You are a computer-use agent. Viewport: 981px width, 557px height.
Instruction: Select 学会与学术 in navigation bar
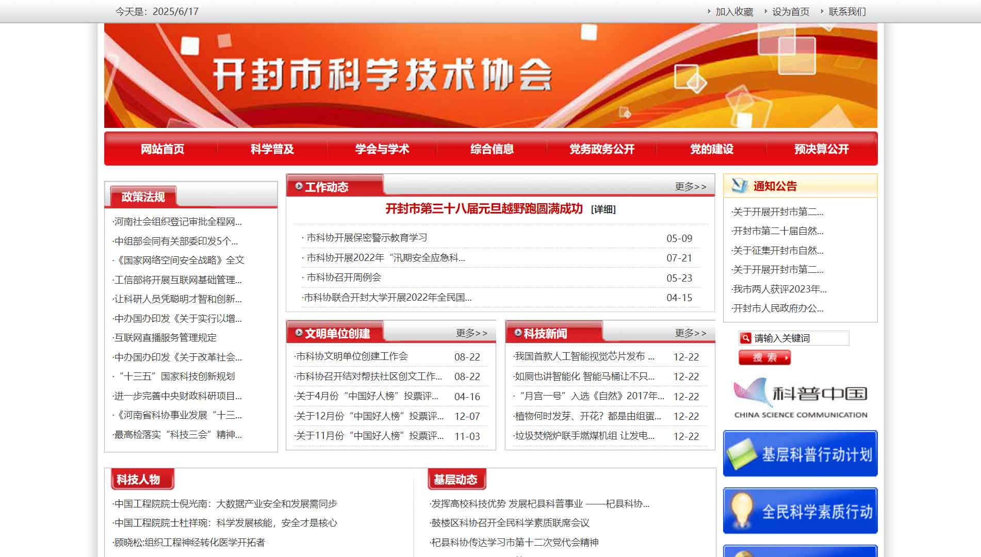click(x=382, y=149)
